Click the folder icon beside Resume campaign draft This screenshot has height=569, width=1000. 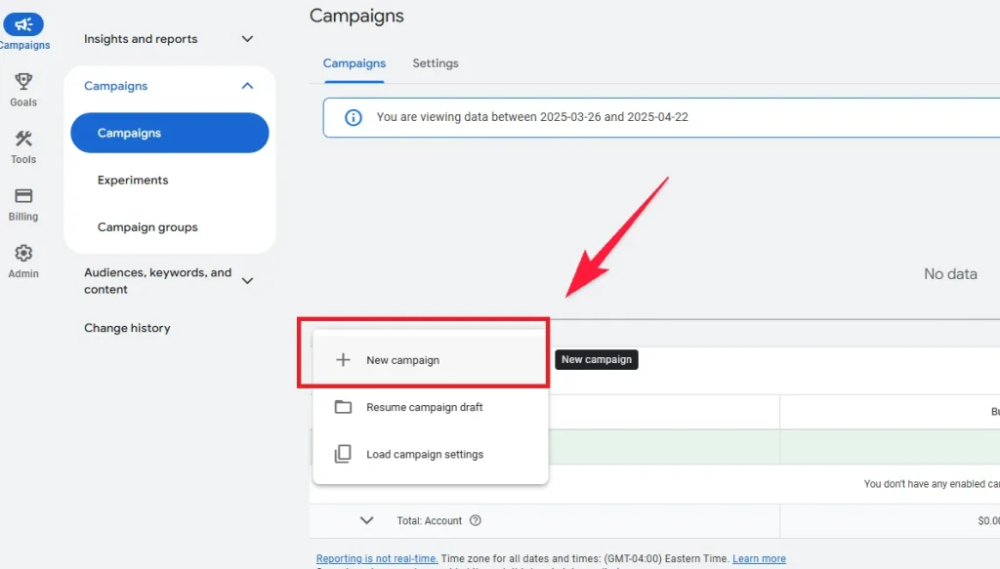(343, 406)
